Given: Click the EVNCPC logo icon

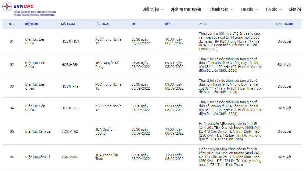Looking at the screenshot, I should coord(7,7).
